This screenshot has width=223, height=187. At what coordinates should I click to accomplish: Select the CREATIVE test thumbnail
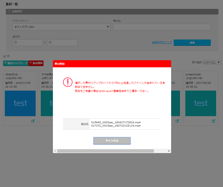pyautogui.click(x=20, y=103)
